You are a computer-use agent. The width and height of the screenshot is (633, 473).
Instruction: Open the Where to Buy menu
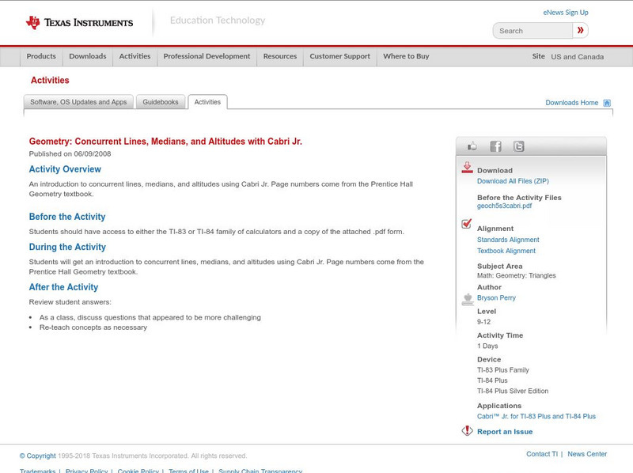(x=406, y=57)
